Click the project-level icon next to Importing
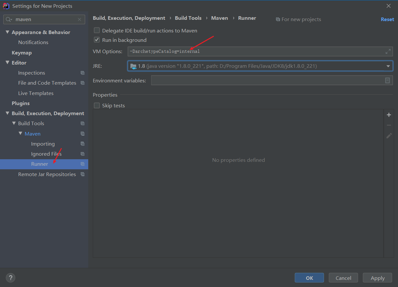 (x=82, y=144)
